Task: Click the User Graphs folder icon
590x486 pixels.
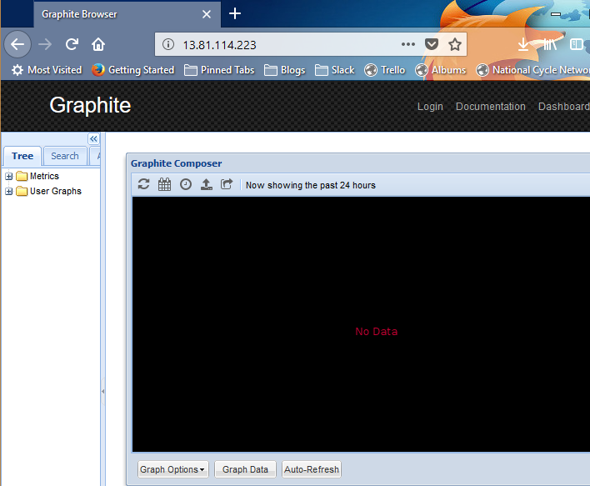Action: (22, 191)
